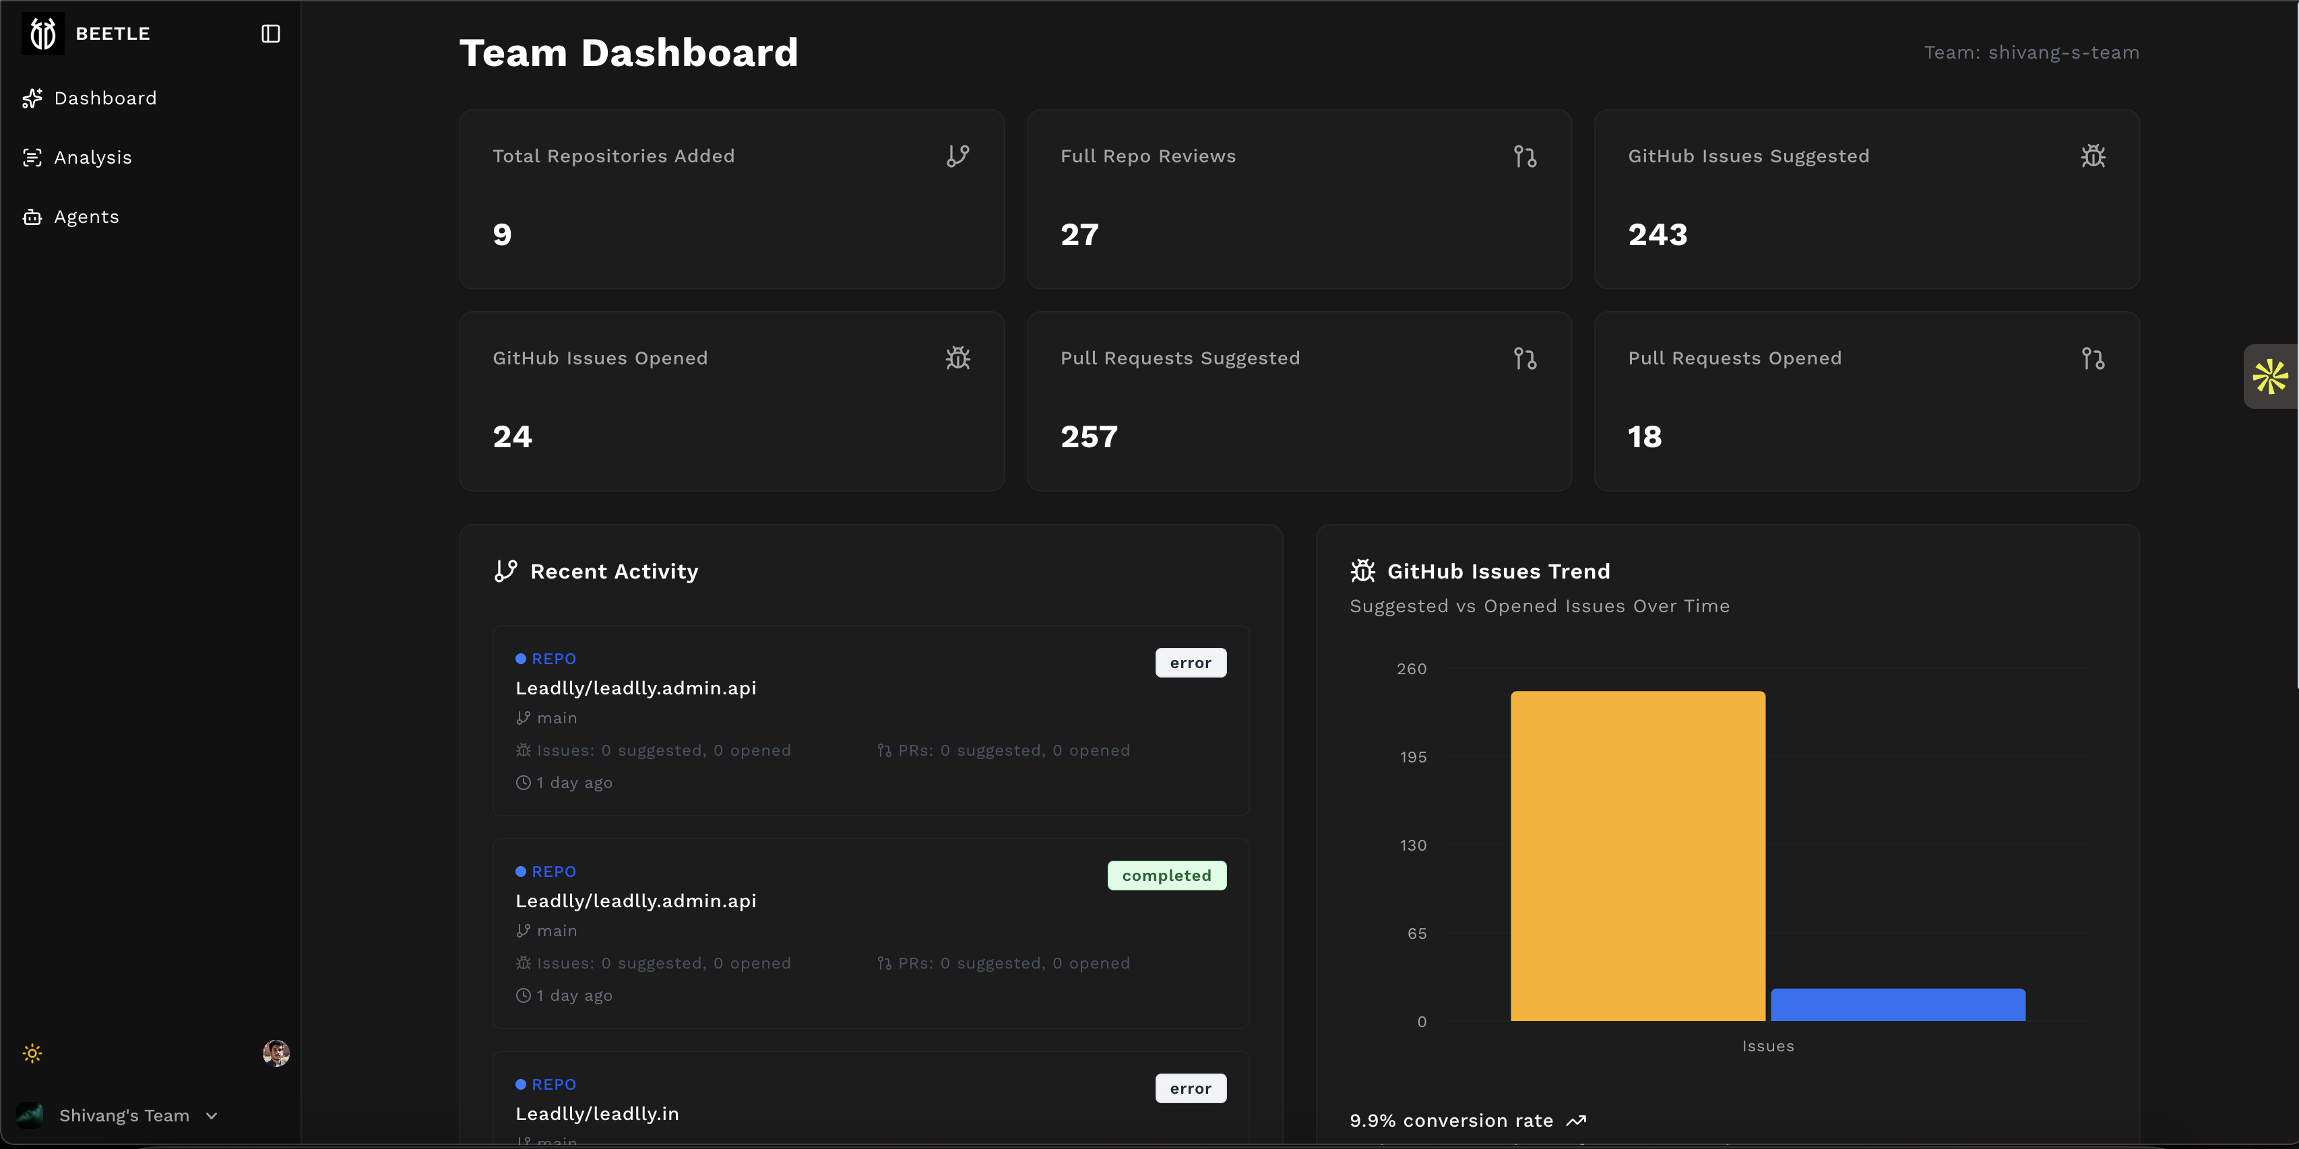Open the Leadlly/leadlly.in activity entry
This screenshot has height=1149, width=2299.
(x=597, y=1113)
